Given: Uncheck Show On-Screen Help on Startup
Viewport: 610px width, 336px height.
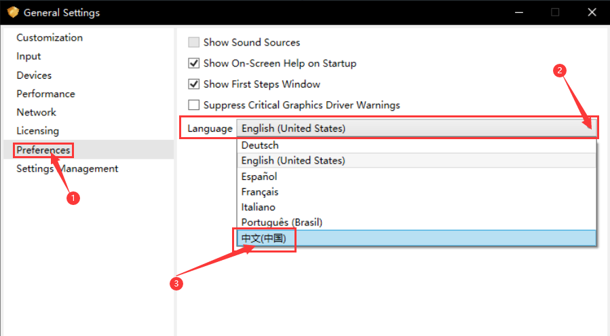Looking at the screenshot, I should click(x=194, y=63).
